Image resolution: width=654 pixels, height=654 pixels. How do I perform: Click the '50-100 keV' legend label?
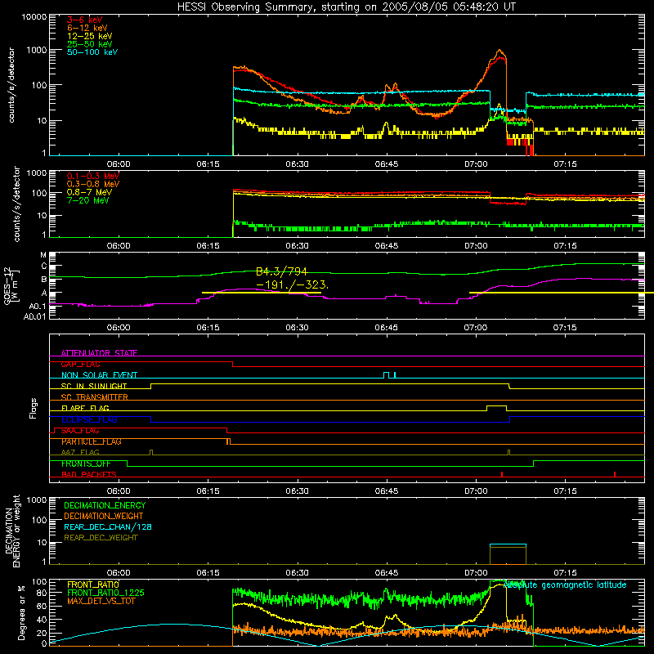(92, 52)
